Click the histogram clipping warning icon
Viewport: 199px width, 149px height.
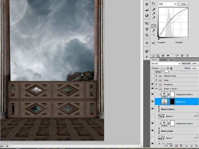pyautogui.click(x=154, y=43)
